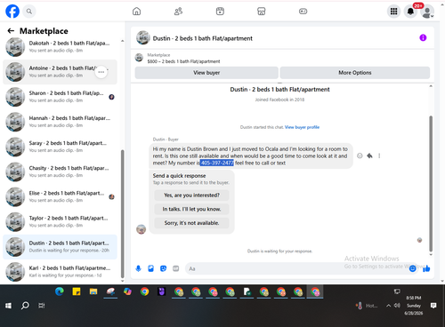Show hidden system tray icons
Image resolution: width=445 pixels, height=327 pixels.
pos(388,306)
